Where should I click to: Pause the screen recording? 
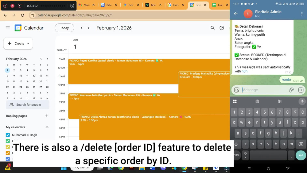pyautogui.click(x=5, y=6)
